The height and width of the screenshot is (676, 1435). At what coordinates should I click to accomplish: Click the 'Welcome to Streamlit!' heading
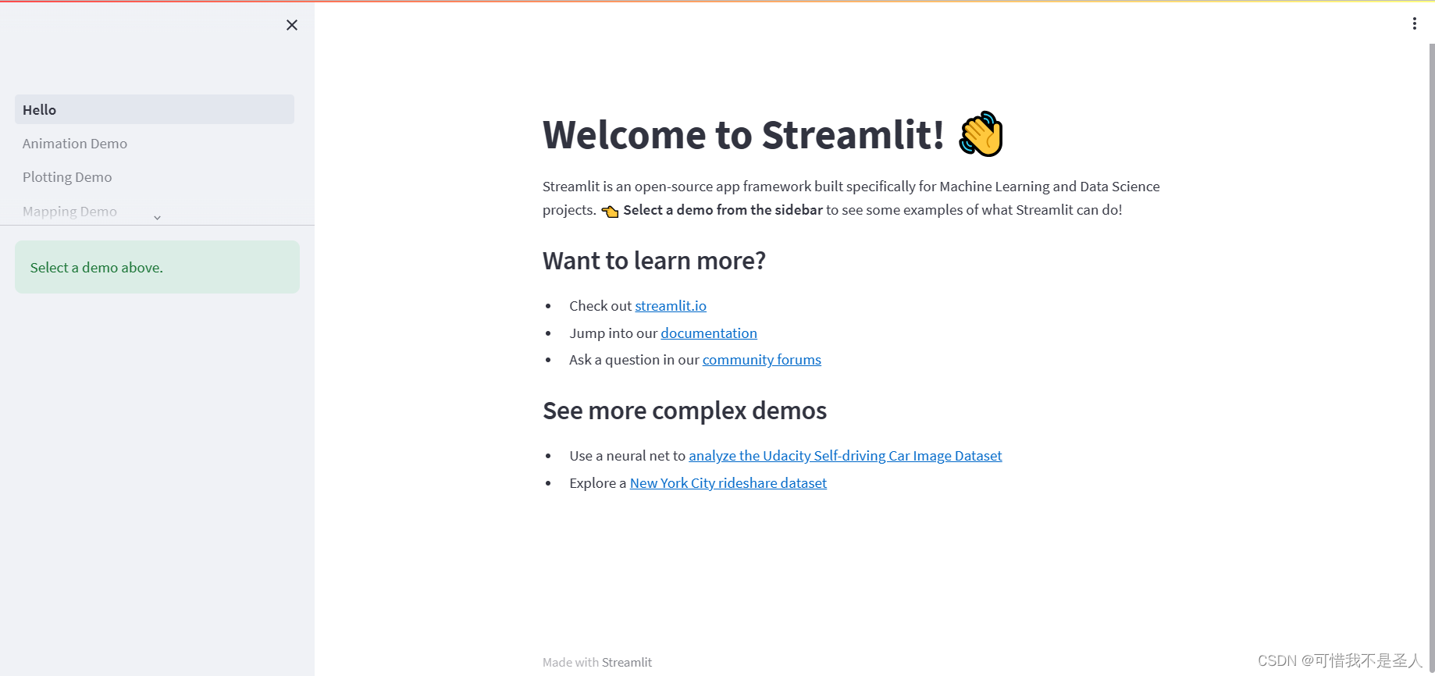[743, 134]
